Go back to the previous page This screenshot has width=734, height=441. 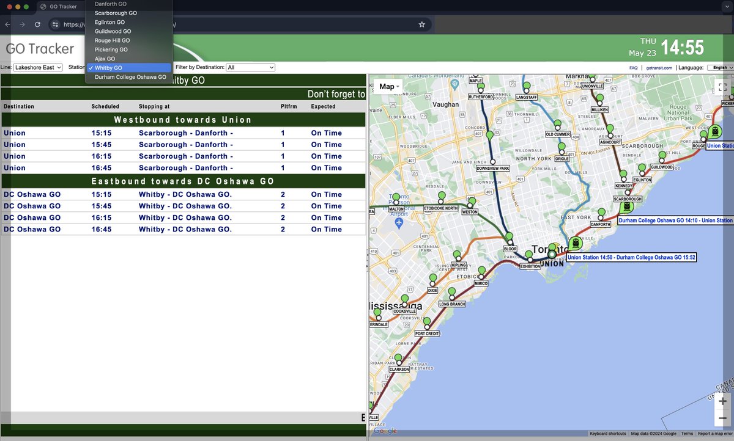click(x=8, y=24)
